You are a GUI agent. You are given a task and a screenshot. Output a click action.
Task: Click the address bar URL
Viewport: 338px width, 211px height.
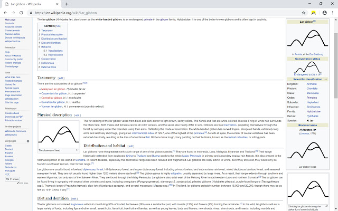(x=65, y=13)
